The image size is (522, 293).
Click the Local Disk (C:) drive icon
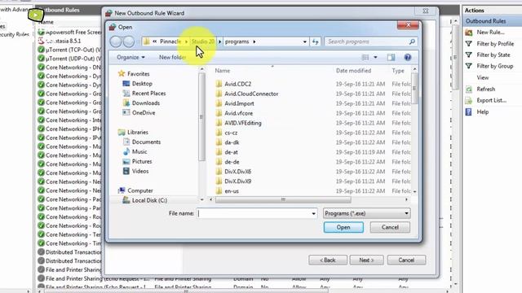click(x=126, y=200)
